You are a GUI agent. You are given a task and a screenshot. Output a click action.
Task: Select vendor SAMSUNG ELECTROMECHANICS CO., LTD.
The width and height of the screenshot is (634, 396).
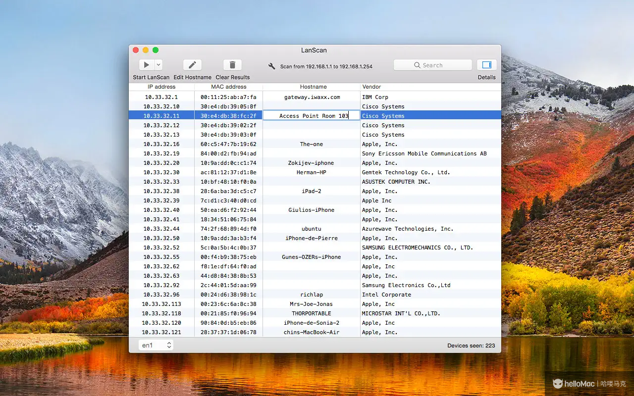click(418, 247)
